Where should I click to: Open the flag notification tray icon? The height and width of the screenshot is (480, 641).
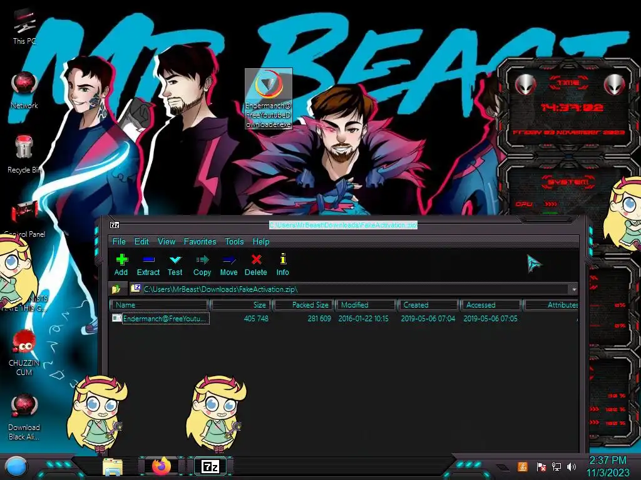541,466
